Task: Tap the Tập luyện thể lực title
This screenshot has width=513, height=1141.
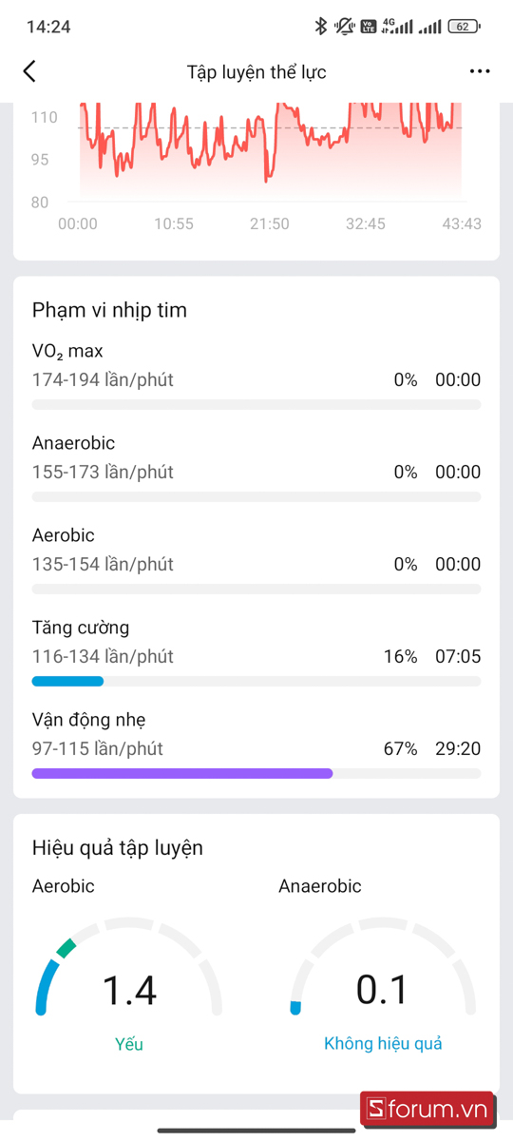Action: click(x=256, y=72)
